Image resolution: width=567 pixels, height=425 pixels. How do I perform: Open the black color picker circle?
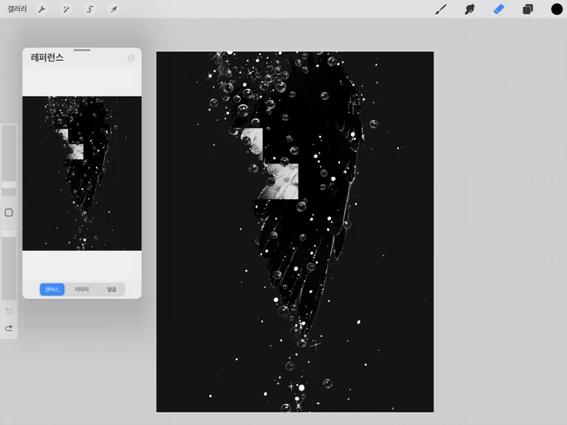point(556,9)
